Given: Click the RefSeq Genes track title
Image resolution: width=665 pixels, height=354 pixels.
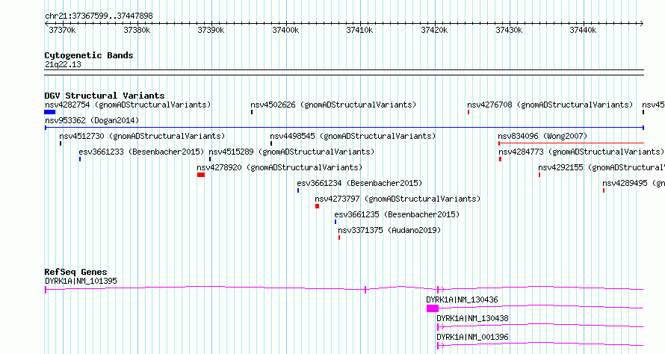Looking at the screenshot, I should click(x=75, y=272).
